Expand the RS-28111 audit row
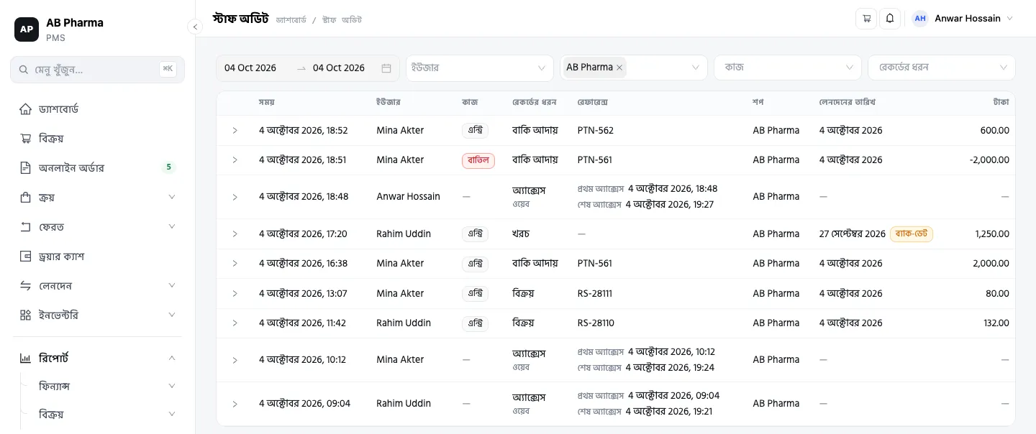This screenshot has height=434, width=1036. [235, 294]
